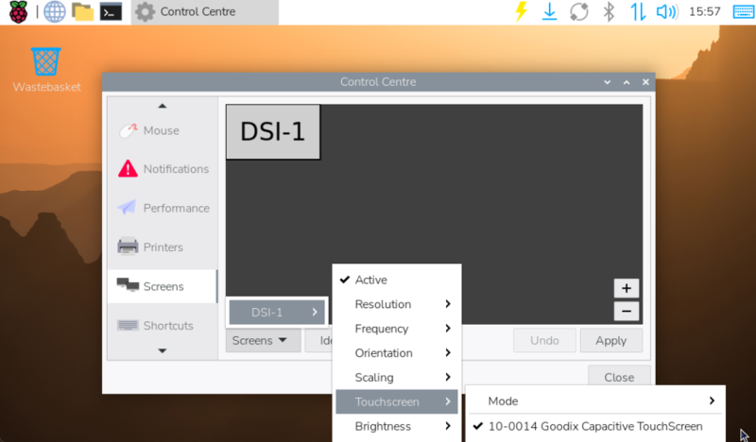Open the Screens dropdown button
The width and height of the screenshot is (756, 442).
[x=264, y=340]
